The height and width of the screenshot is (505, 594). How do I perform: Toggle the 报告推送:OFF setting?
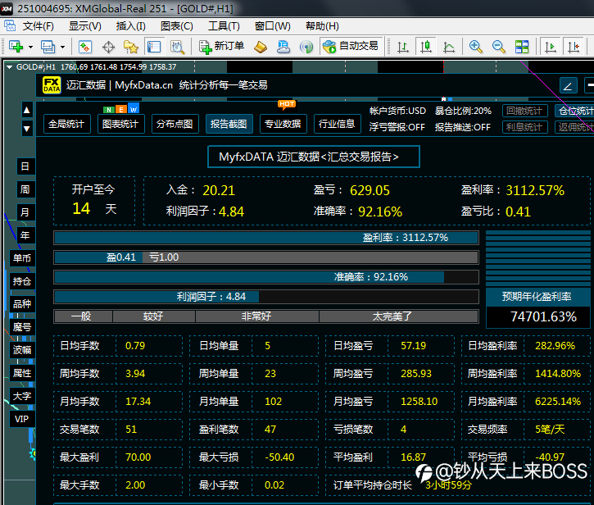coord(463,127)
